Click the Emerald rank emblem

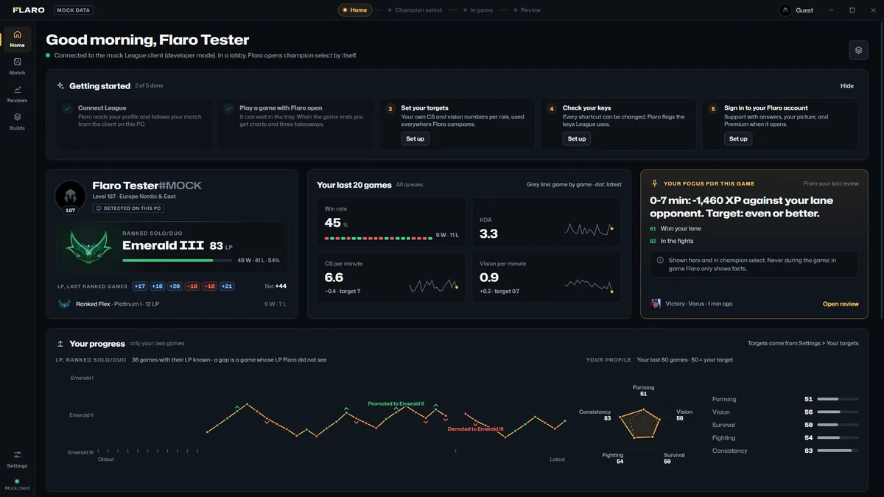point(88,246)
